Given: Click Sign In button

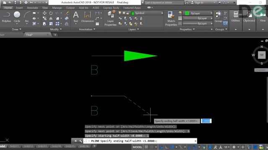Looking at the screenshot, I should pyautogui.click(x=197, y=2).
